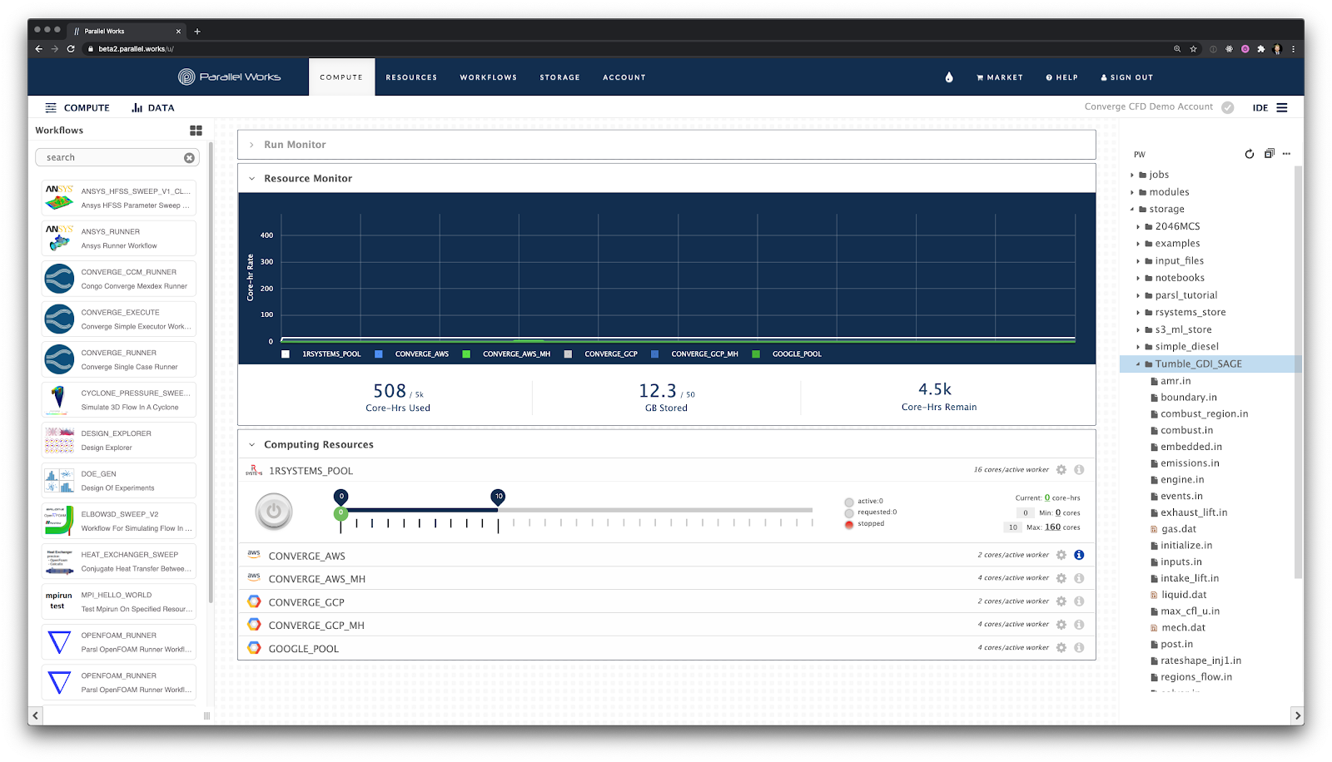Clear the workflow search field

(189, 157)
